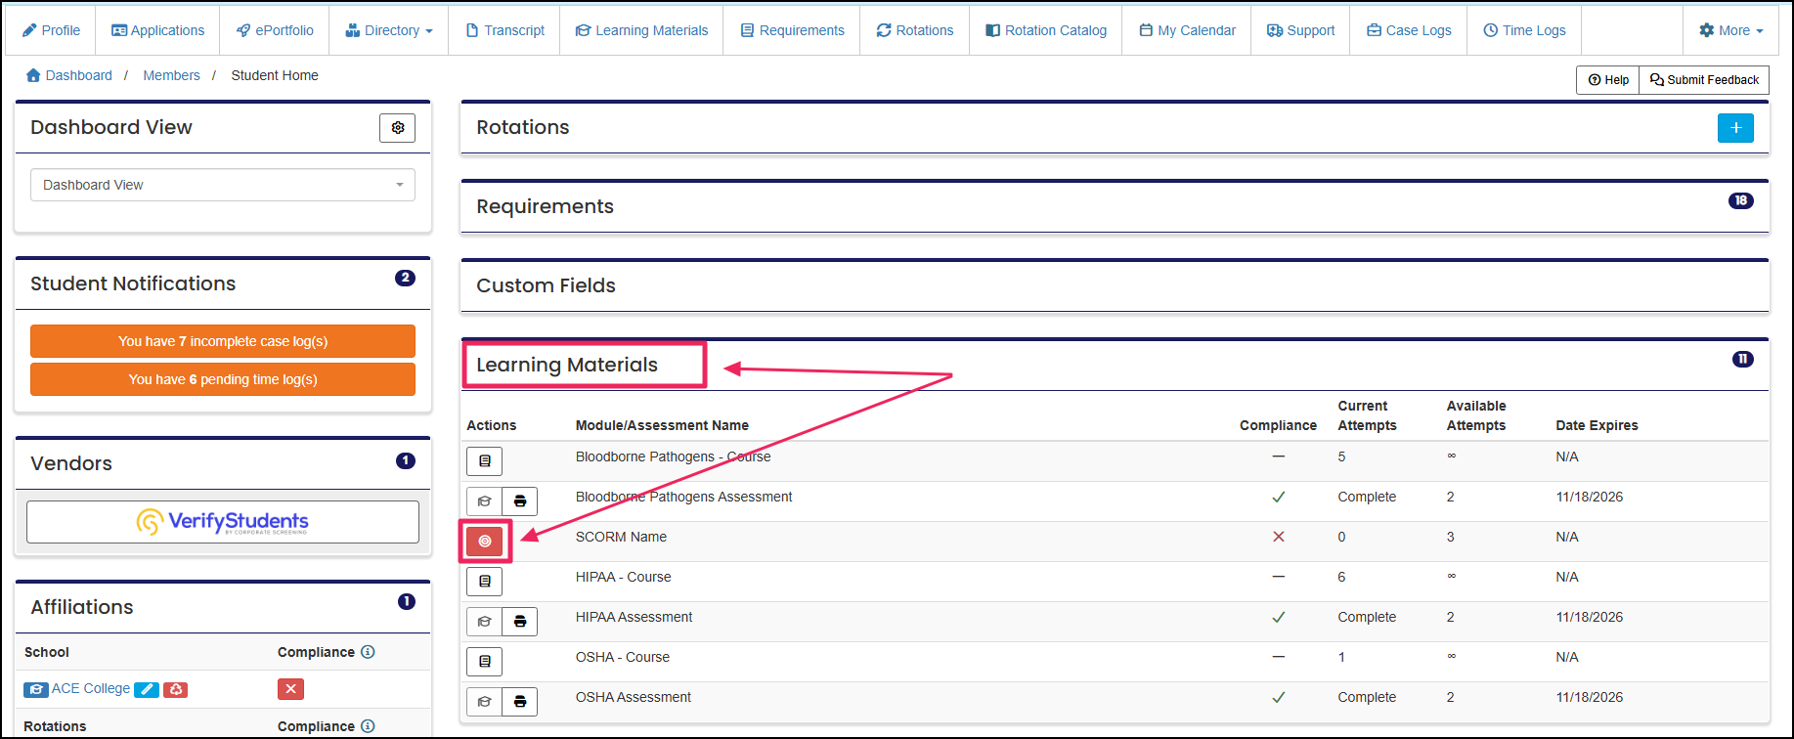Print the Bloodborne Pathogens Assessment

520,501
